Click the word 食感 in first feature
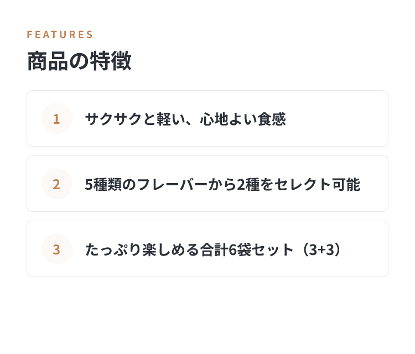Image resolution: width=415 pixels, height=354 pixels. point(272,119)
